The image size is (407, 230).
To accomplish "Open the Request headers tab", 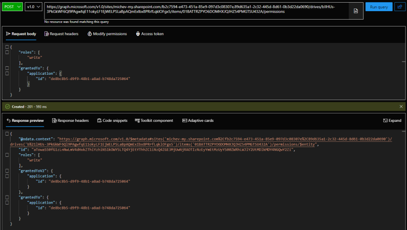I will (x=61, y=34).
